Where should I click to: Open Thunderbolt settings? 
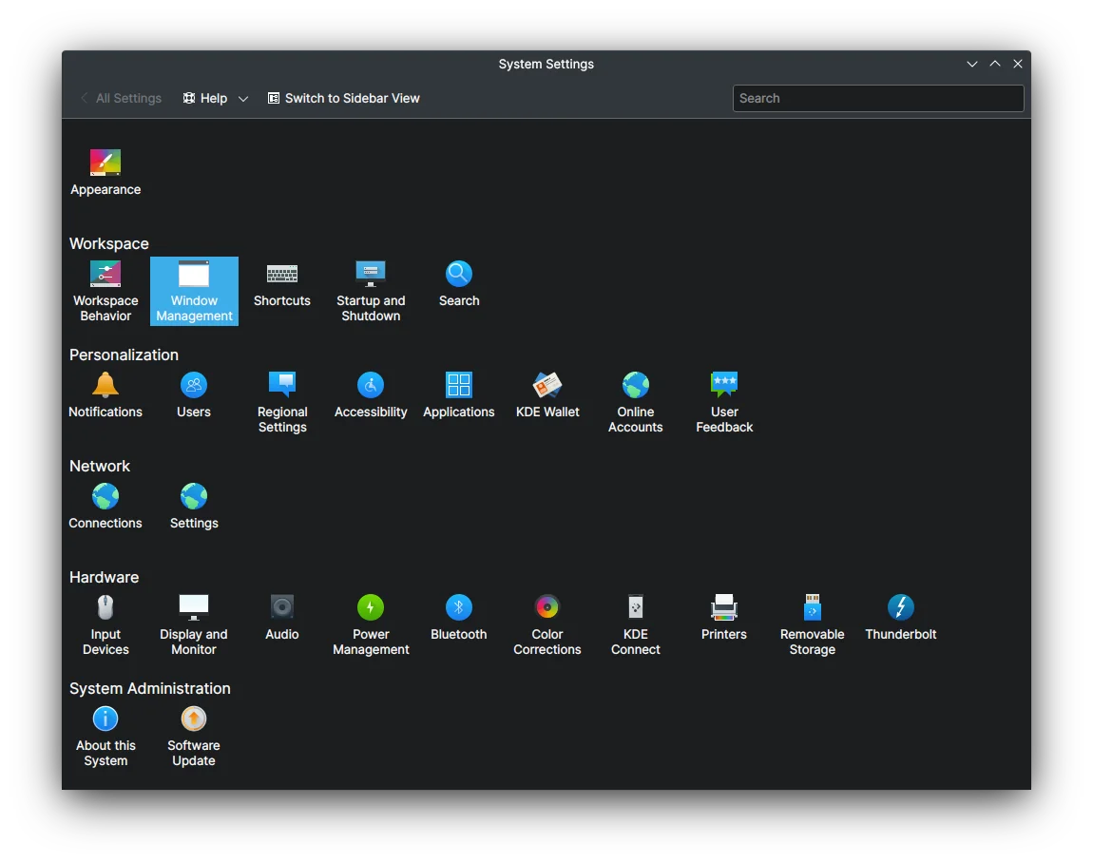901,618
